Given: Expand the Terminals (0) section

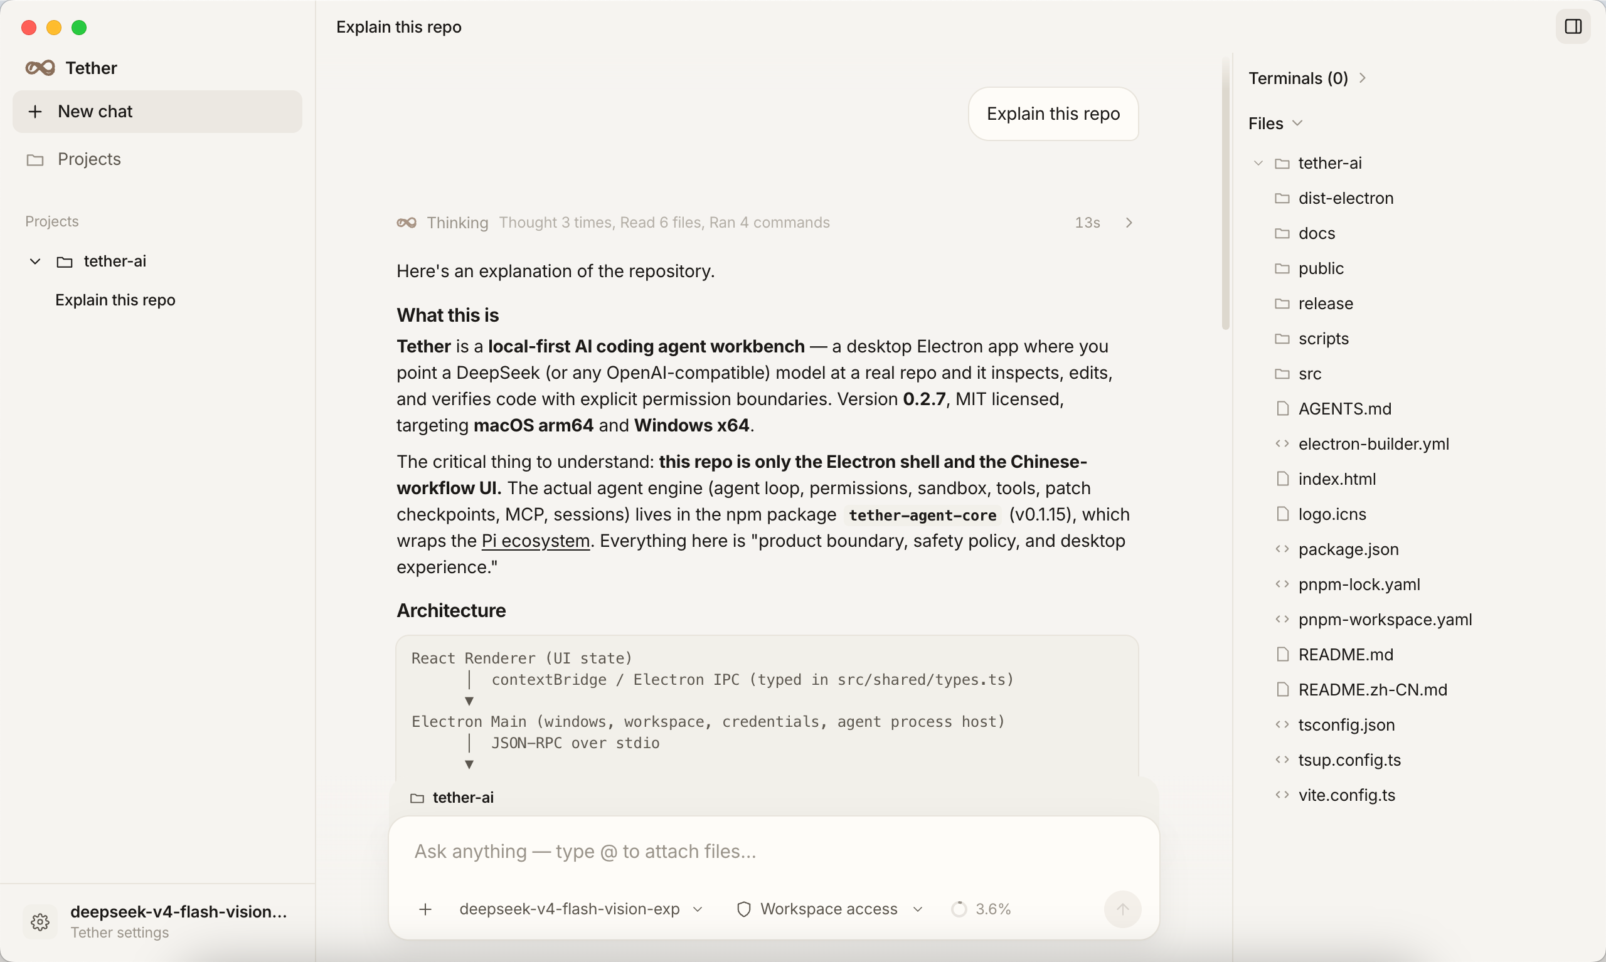Looking at the screenshot, I should (x=1307, y=78).
